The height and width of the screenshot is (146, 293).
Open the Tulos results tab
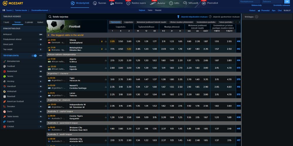pyautogui.click(x=150, y=11)
